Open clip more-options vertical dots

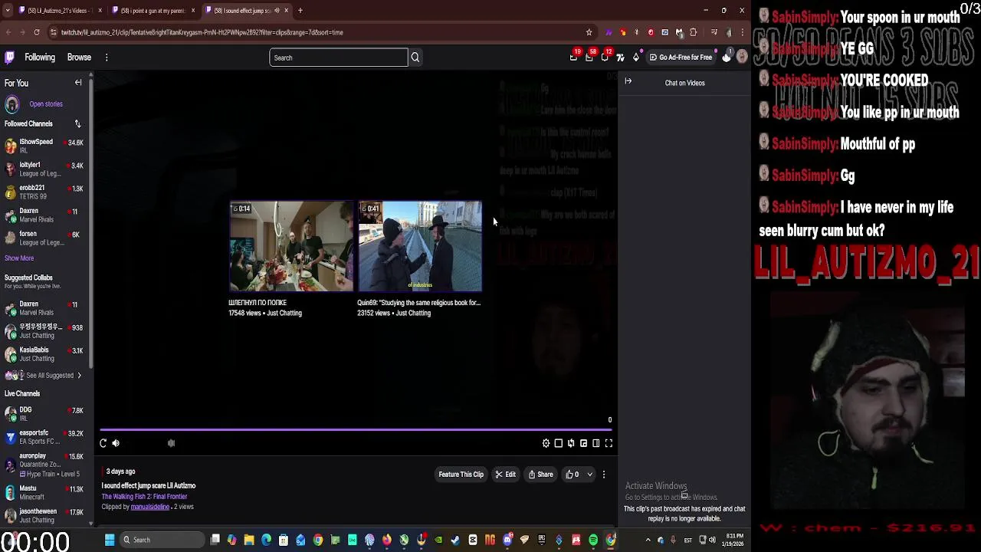point(604,475)
